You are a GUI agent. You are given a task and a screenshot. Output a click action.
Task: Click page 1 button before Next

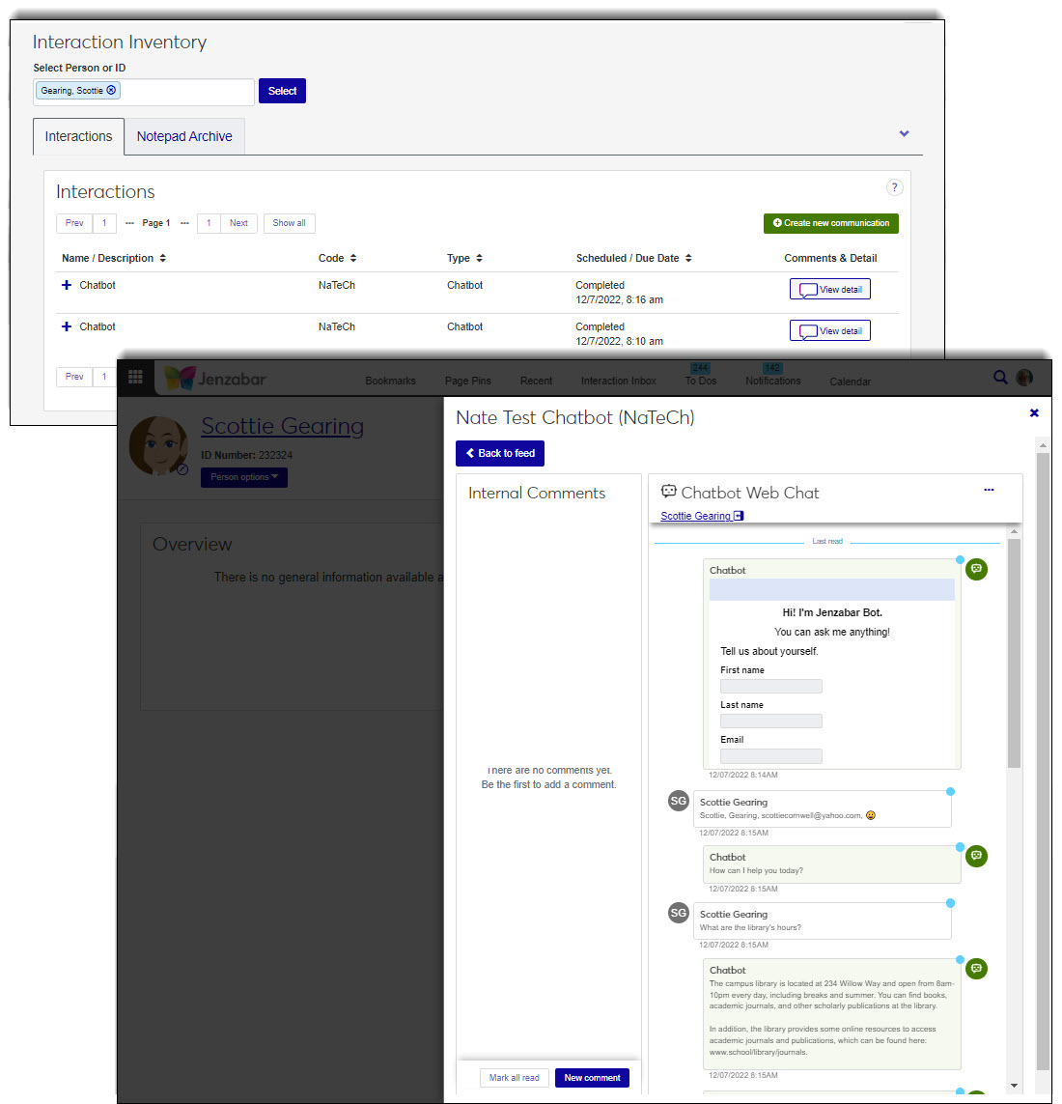click(209, 223)
